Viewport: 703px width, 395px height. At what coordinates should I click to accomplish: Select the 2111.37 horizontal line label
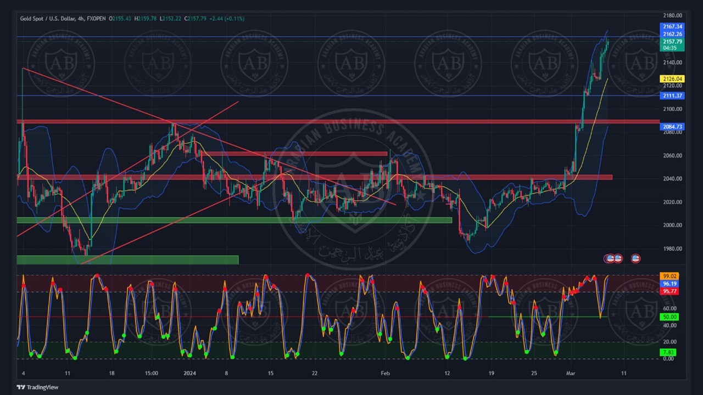[x=672, y=96]
